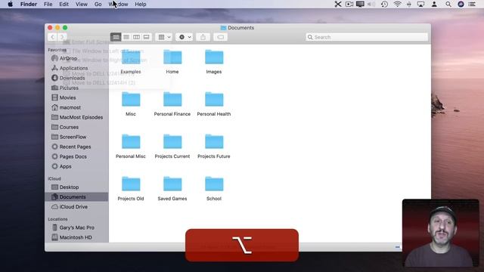
Task: Select the School folder icon
Action: 214,184
